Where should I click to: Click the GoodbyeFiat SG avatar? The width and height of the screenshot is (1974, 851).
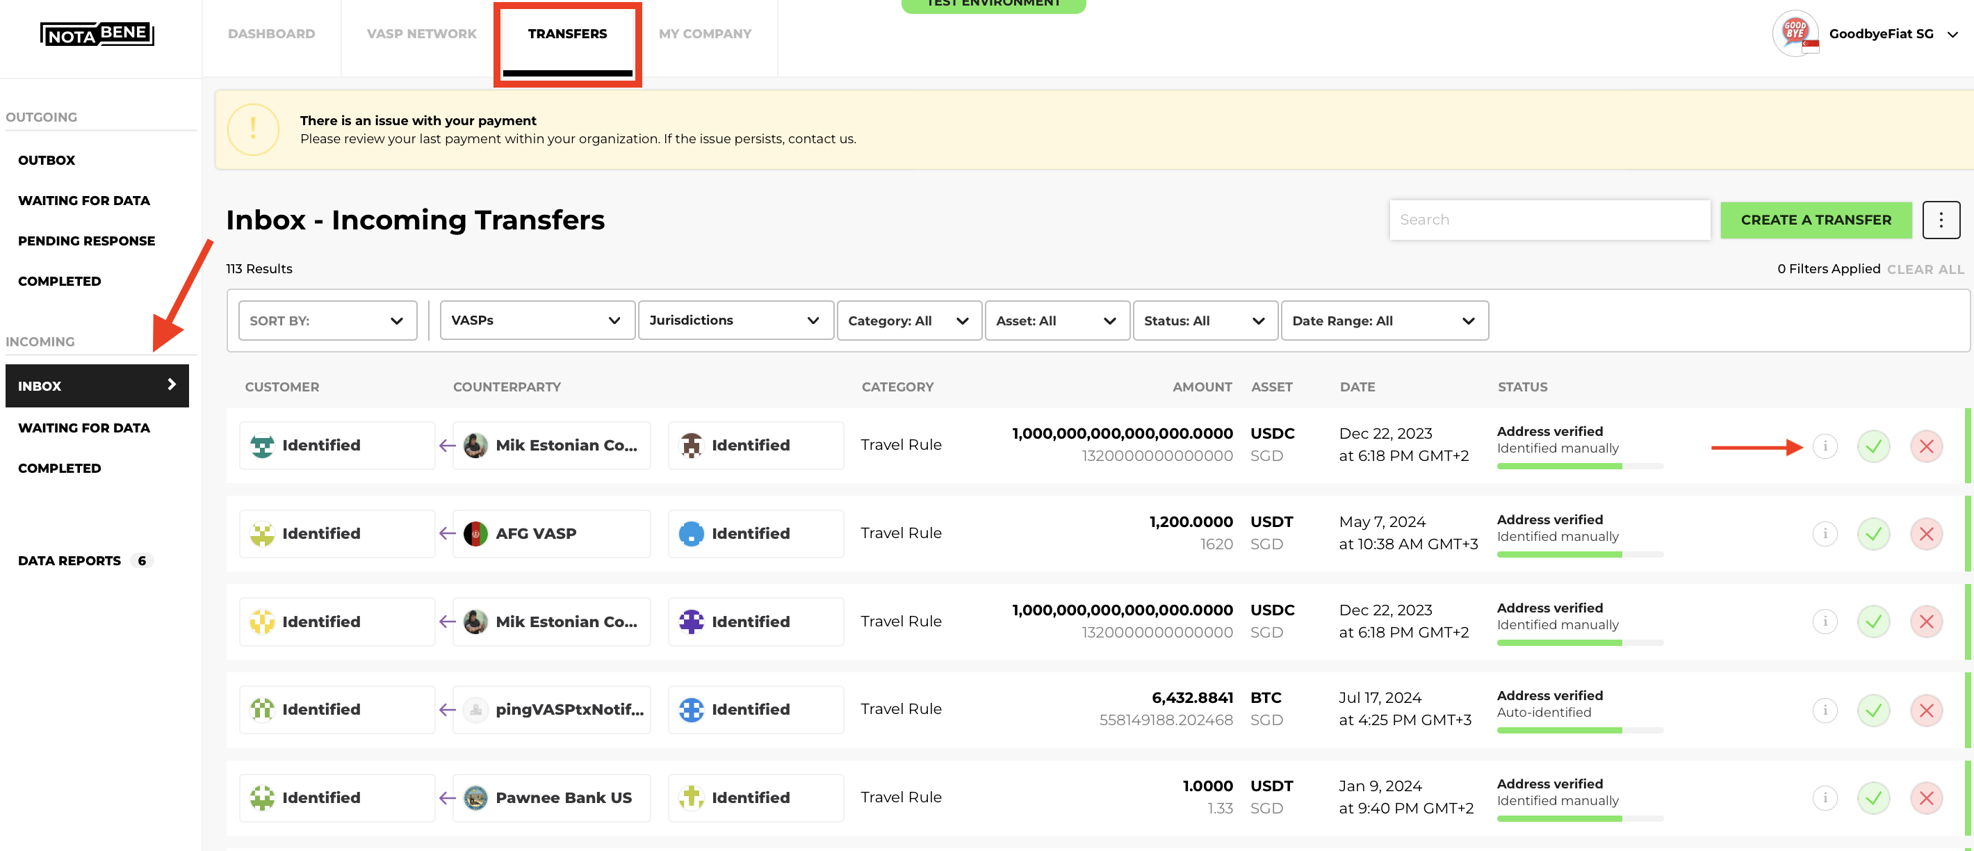[1795, 34]
